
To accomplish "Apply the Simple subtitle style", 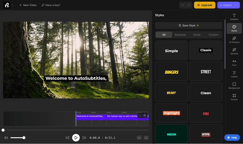I will [171, 50].
